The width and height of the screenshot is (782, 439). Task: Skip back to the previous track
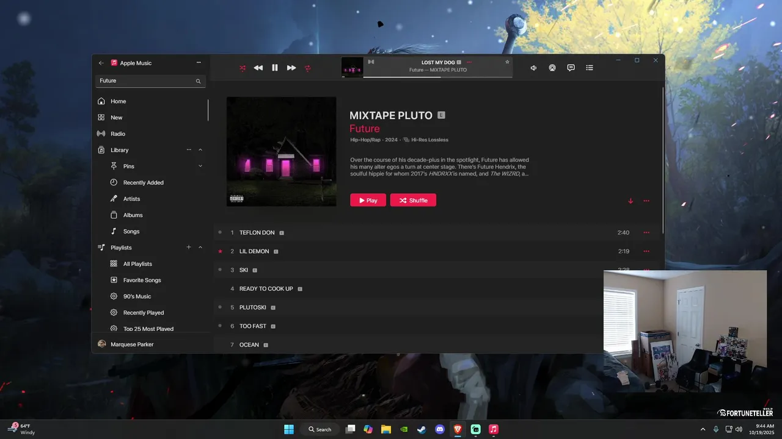258,68
